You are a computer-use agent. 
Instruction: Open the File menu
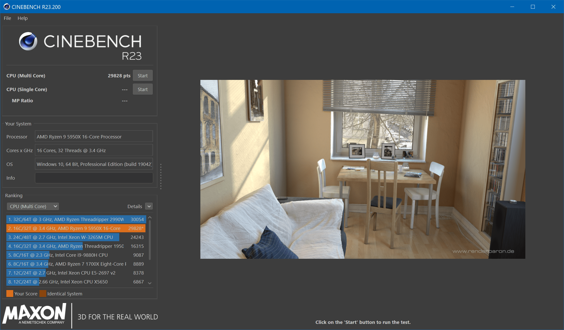(7, 18)
